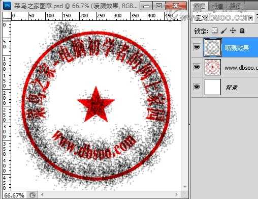Click the red star in the canvas
The height and width of the screenshot is (199, 258).
click(x=96, y=104)
